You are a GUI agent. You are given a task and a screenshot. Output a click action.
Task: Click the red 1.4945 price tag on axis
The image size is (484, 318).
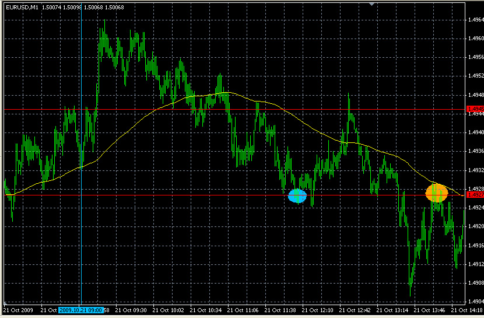coord(475,109)
